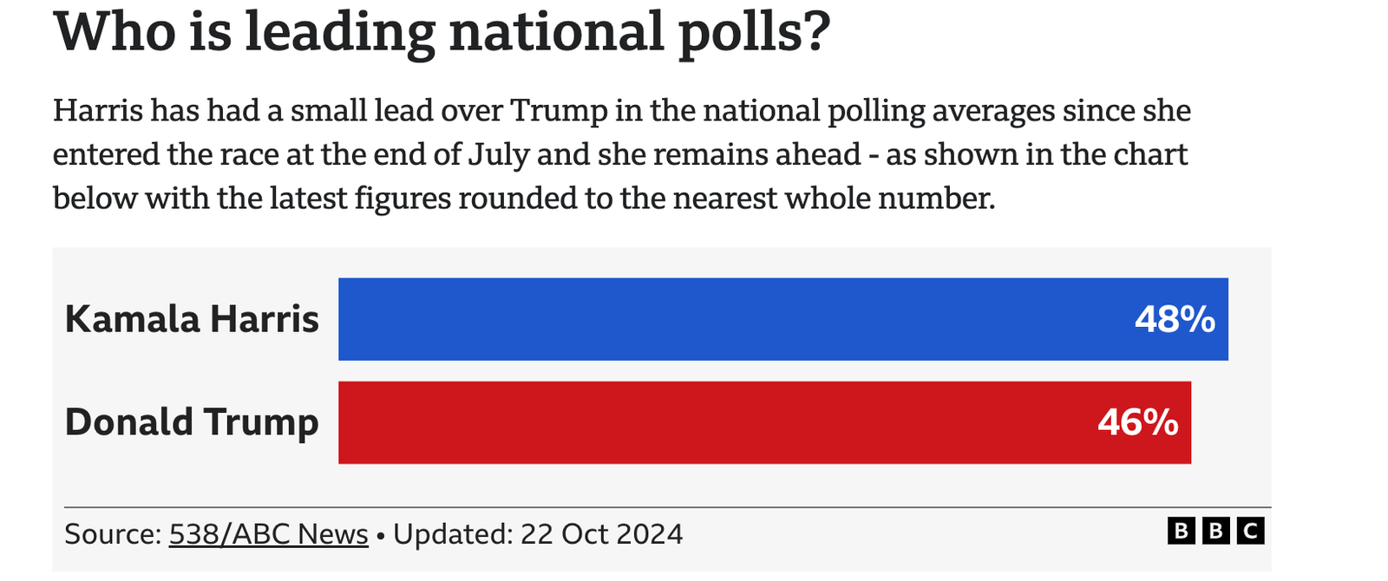This screenshot has height=581, width=1388.
Task: Click the word 'leading' in the headline
Action: (x=340, y=32)
